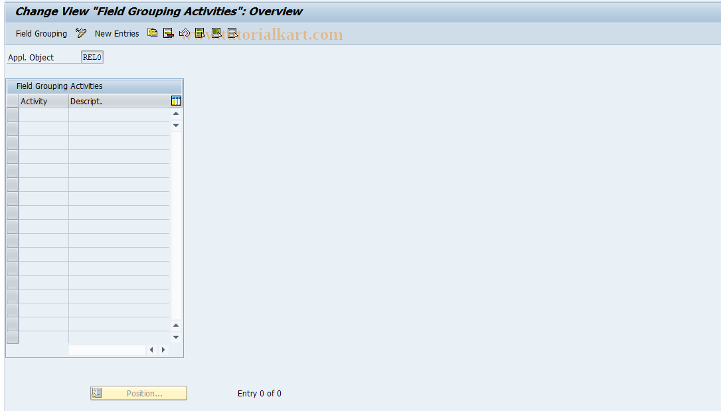Viewport: 721px width, 411px height.
Task: Click the first row's Descript. cell
Action: pos(119,115)
